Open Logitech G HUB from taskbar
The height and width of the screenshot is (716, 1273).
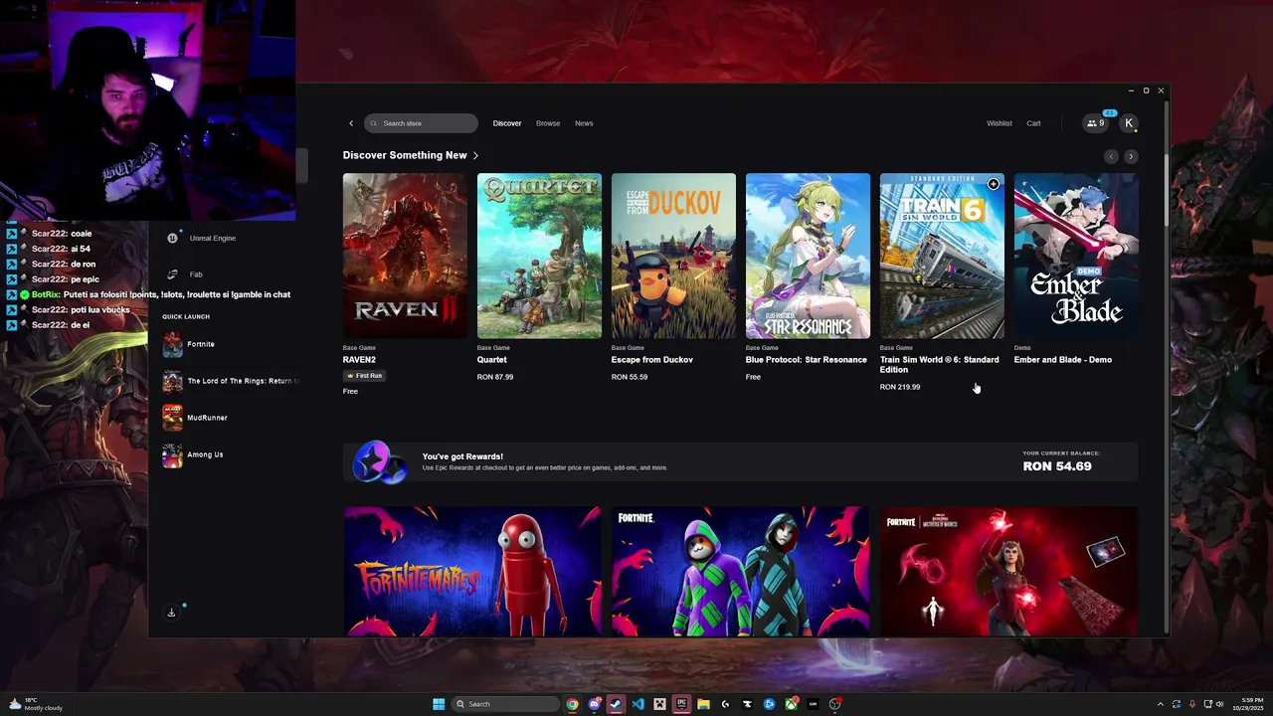(725, 704)
